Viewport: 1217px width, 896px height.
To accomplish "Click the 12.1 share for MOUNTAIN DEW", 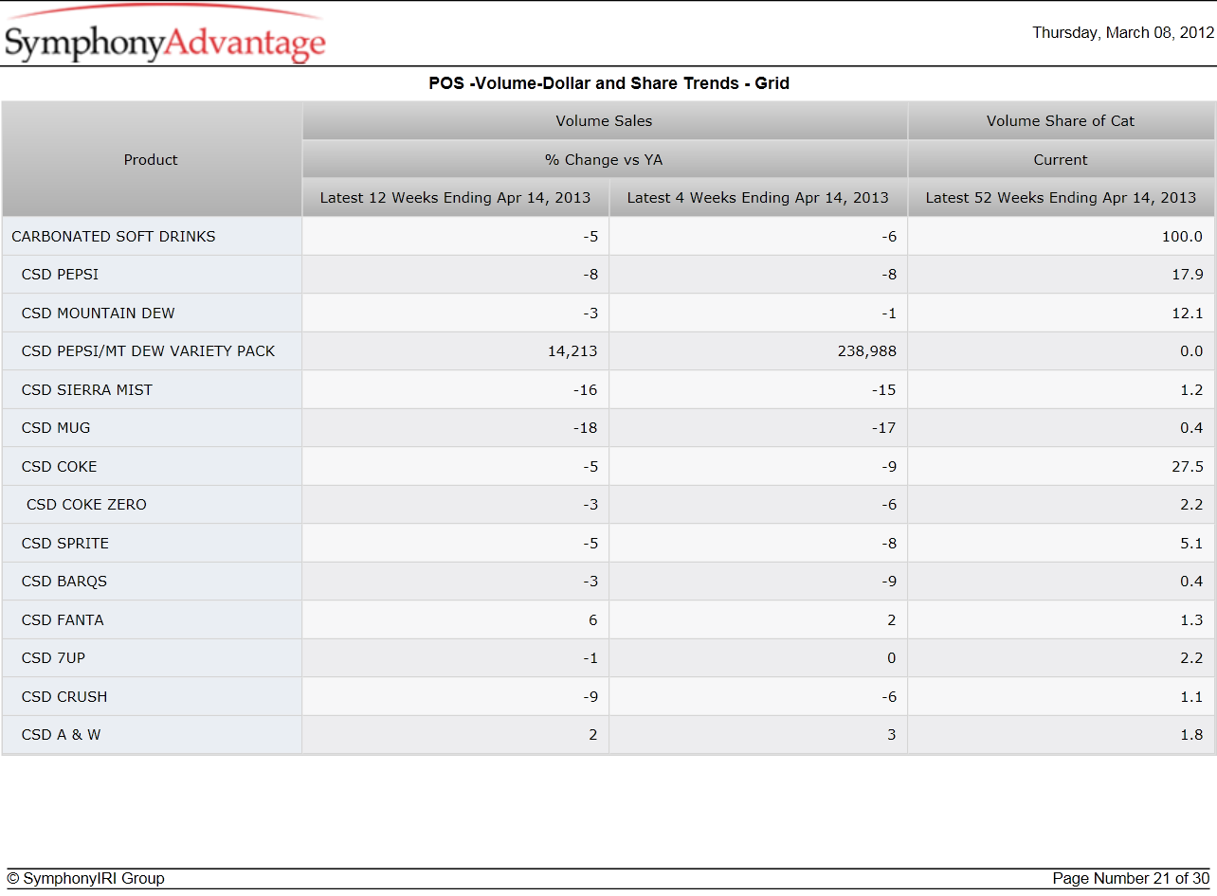I will point(1188,313).
